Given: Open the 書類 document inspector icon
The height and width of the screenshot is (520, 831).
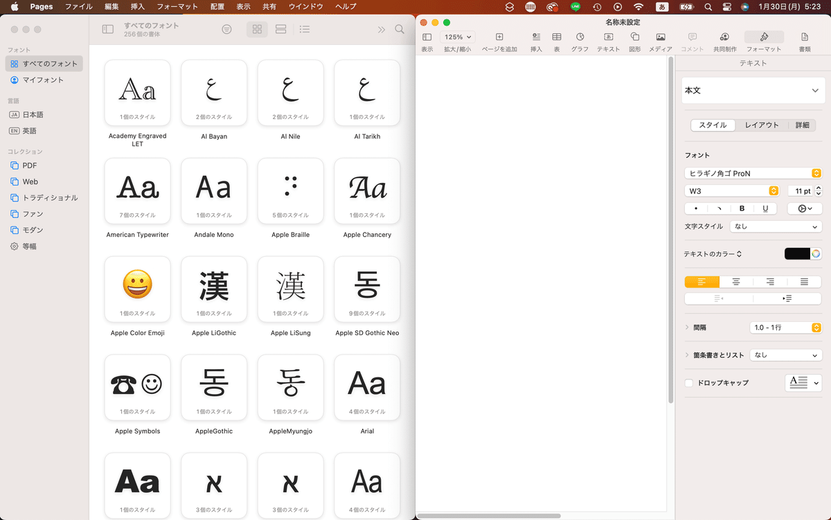Looking at the screenshot, I should pos(805,37).
